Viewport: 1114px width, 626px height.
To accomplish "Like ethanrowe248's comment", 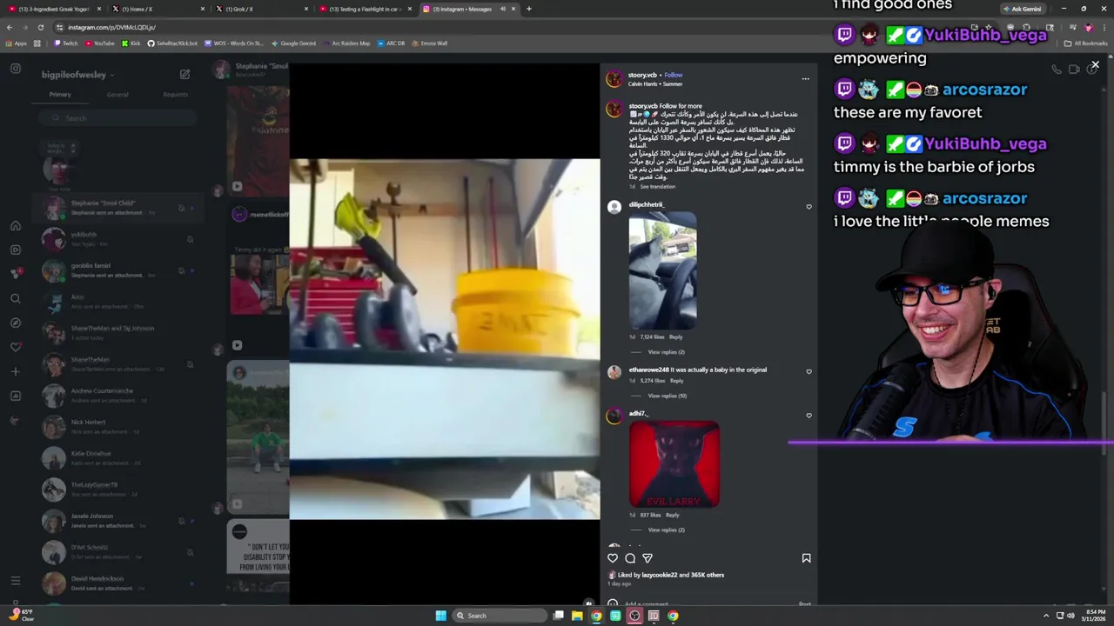I will click(809, 372).
